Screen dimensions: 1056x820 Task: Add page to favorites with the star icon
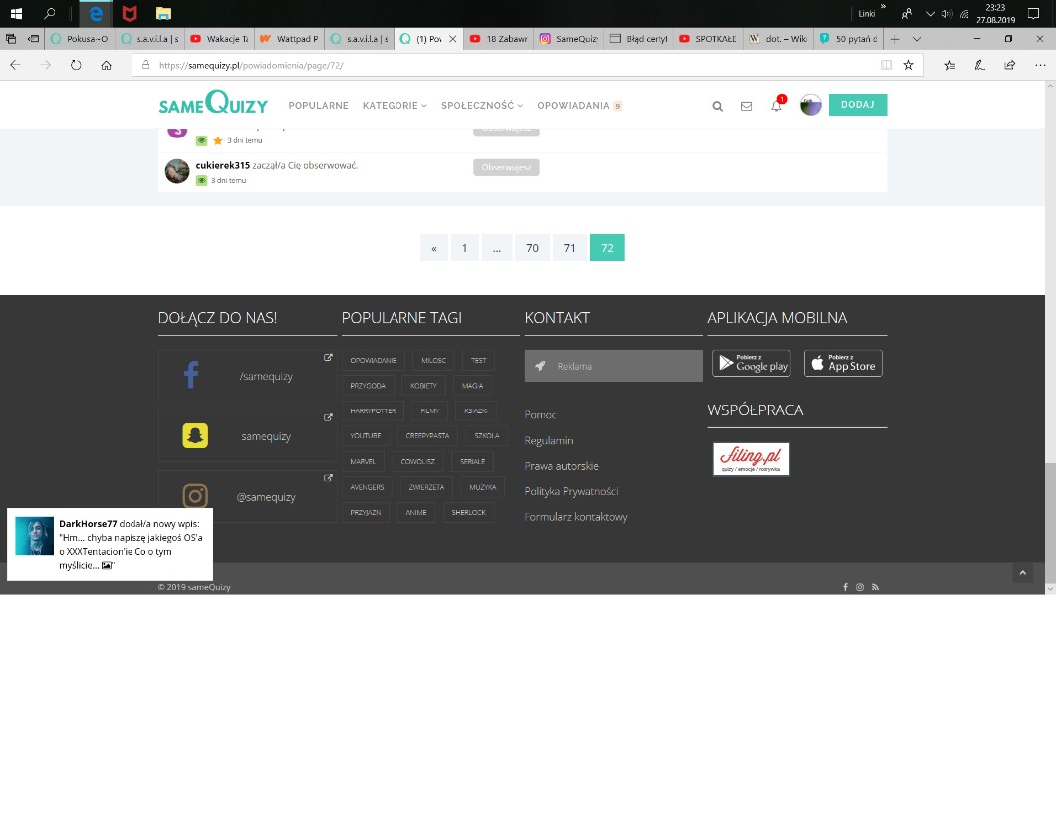point(908,65)
